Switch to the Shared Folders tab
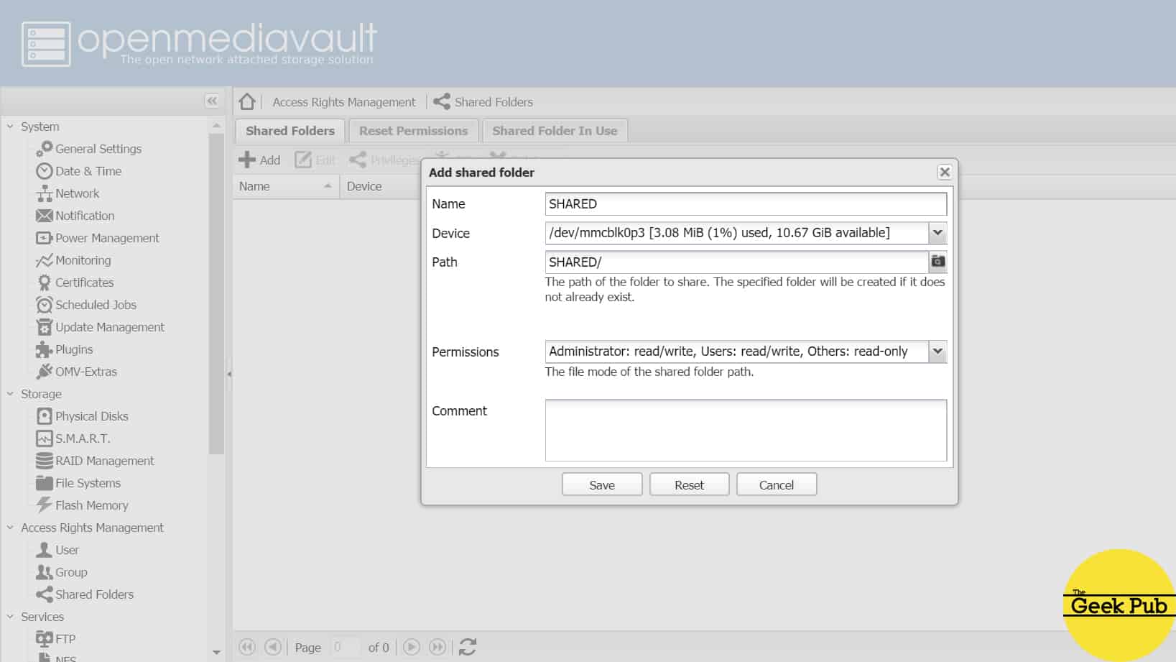Screen dimensions: 1176x662 pyautogui.click(x=290, y=131)
